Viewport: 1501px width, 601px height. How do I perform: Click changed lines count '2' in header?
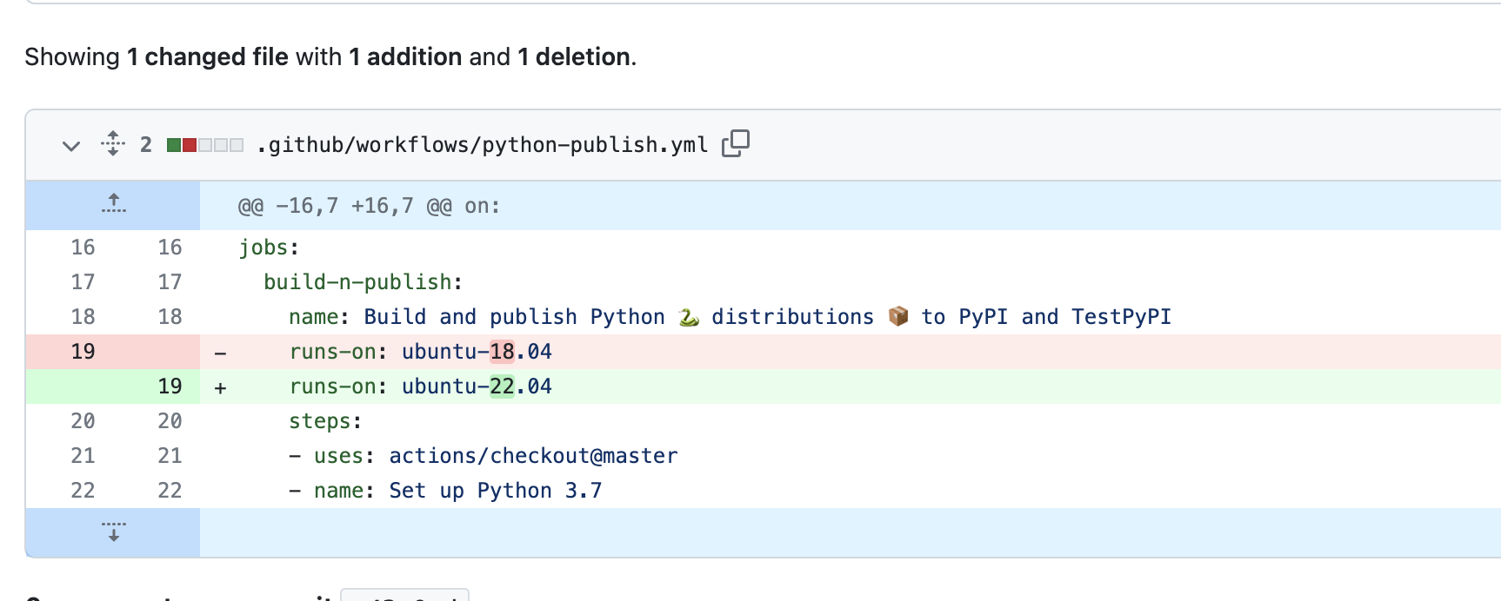pyautogui.click(x=146, y=144)
